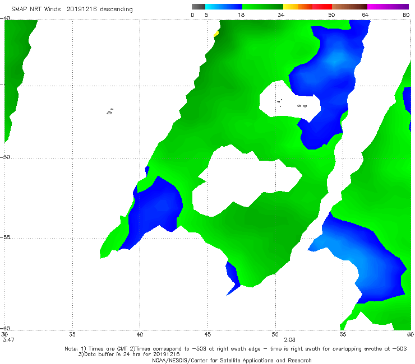Click the colorbar scale label '50' under the red band
Image resolution: width=415 pixels, height=364 pixels.
331,15
